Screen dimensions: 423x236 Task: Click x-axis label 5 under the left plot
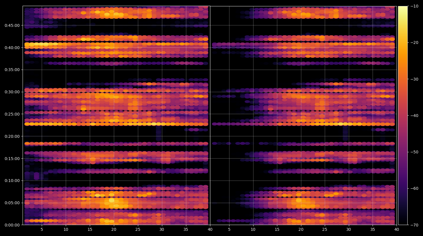click(x=42, y=230)
